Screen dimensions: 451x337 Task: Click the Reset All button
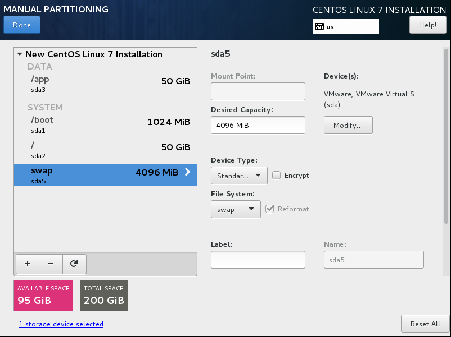click(425, 324)
